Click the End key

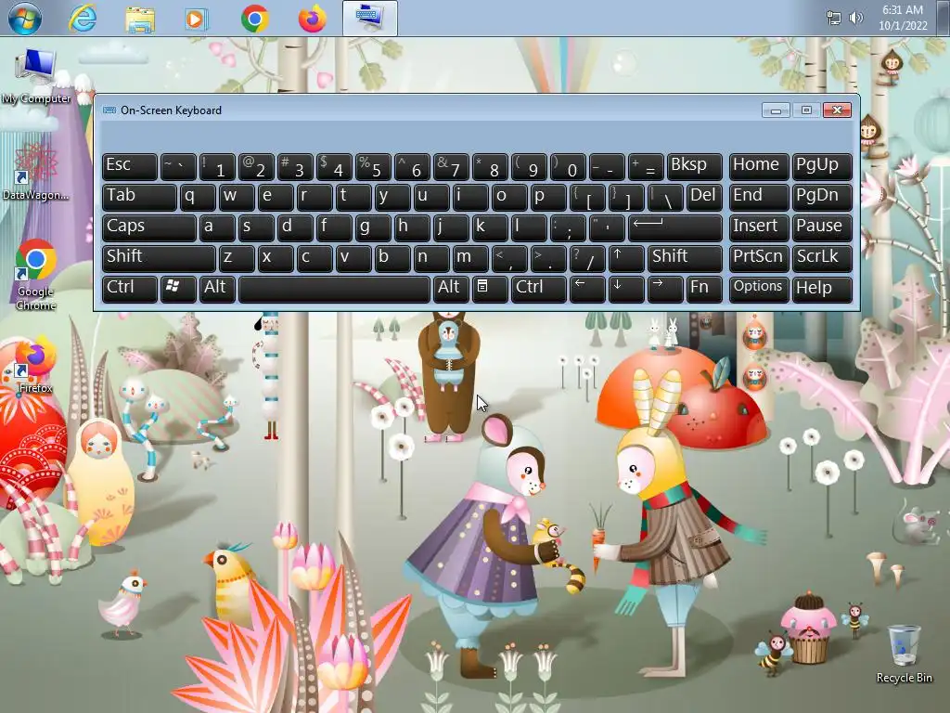[759, 197]
